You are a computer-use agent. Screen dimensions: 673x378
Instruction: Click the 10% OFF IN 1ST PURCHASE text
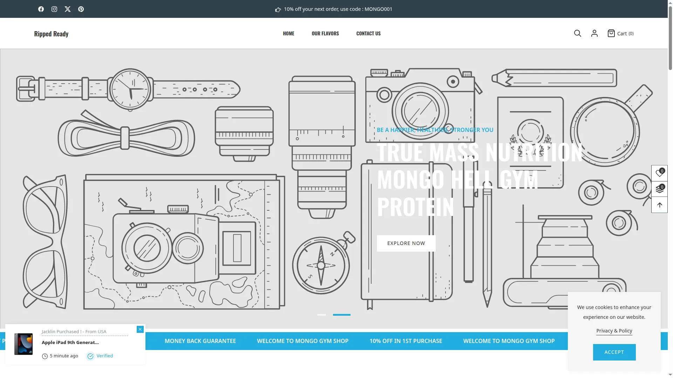tap(406, 341)
